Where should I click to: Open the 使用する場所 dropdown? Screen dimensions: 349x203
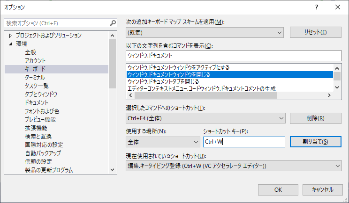coord(163,142)
